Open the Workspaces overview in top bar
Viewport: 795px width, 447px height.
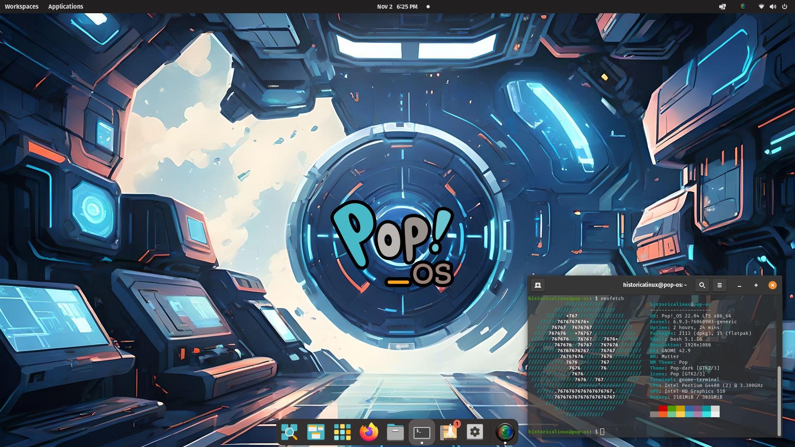click(x=22, y=7)
